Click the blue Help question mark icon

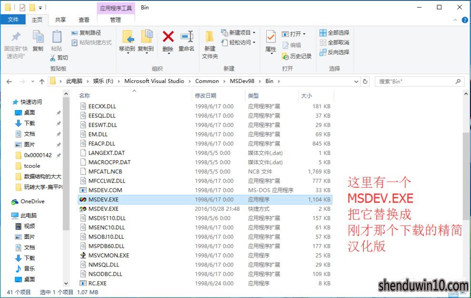tap(465, 20)
